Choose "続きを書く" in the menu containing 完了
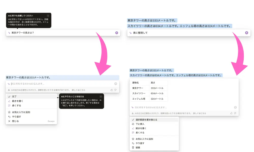The height and width of the screenshot is (152, 254). 31,101
